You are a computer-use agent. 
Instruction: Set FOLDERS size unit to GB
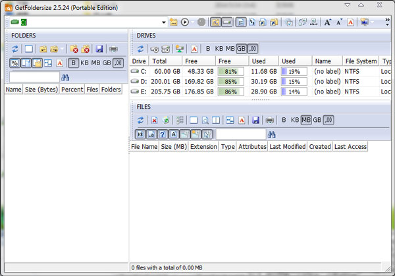coord(107,63)
